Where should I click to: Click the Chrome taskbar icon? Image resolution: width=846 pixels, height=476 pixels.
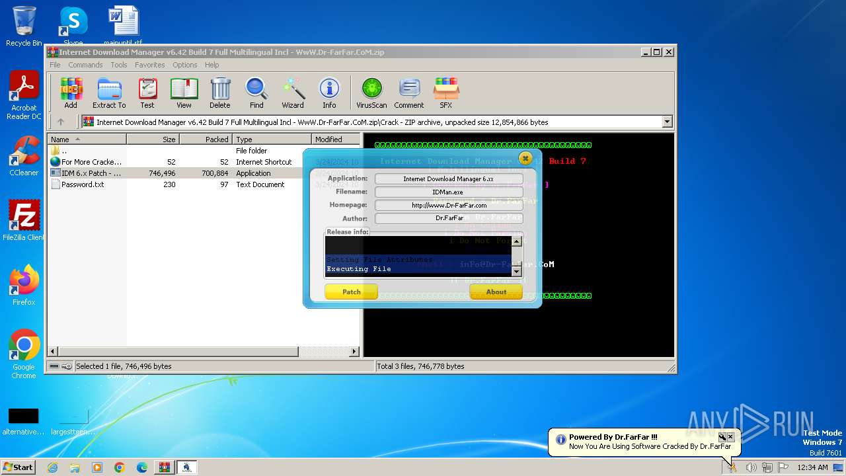(120, 467)
